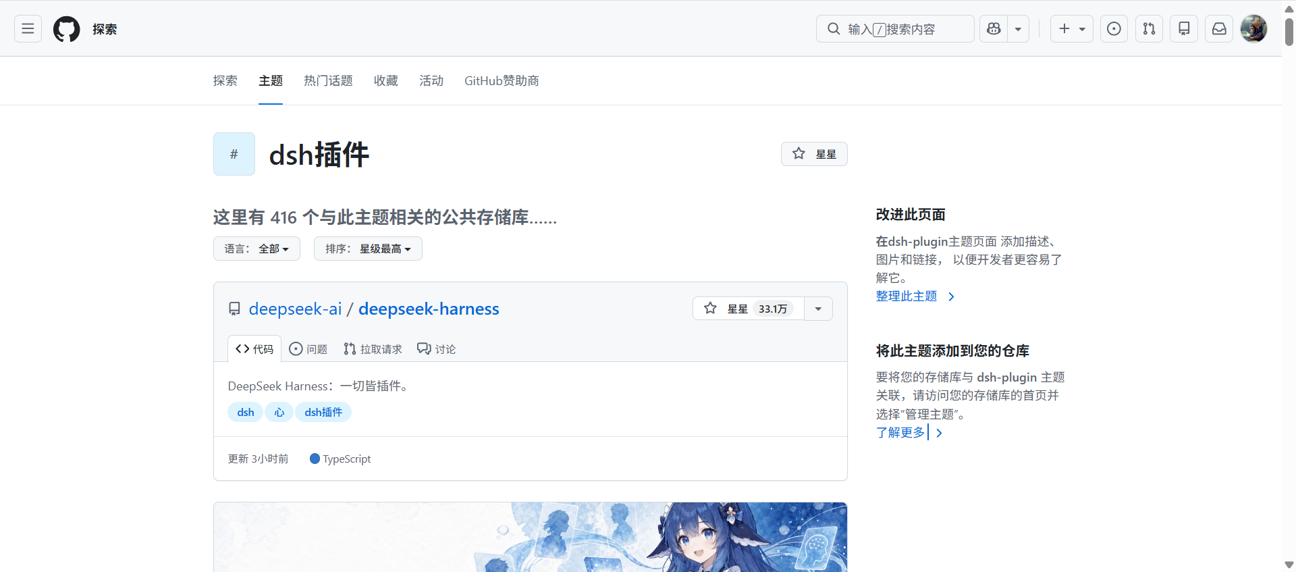
Task: Open the GitHub赞助商 tab
Action: click(x=502, y=81)
